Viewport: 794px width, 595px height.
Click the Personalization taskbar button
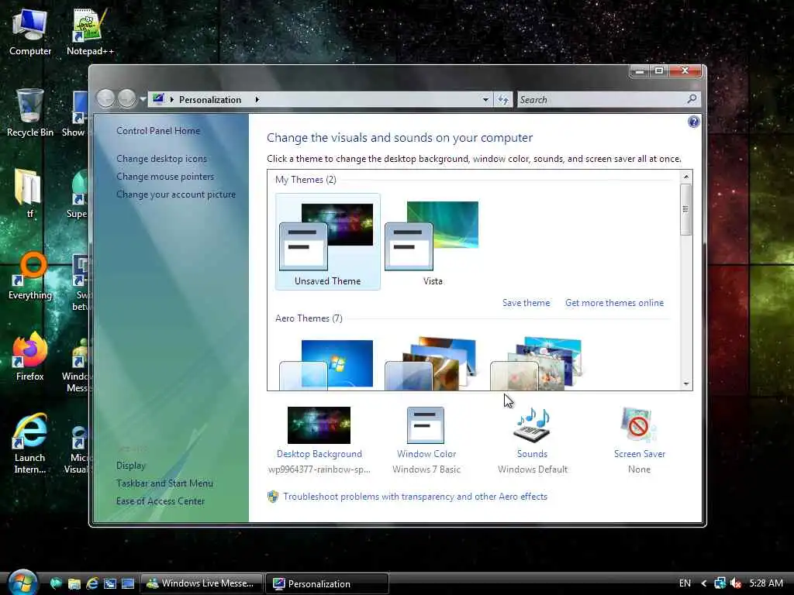pos(328,583)
